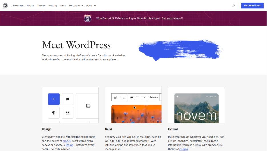Follow the plugins link in Extend text
The width and height of the screenshot is (267, 151).
[x=184, y=149]
